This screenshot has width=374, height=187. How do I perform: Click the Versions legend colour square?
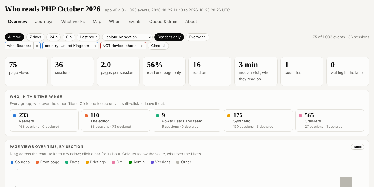pyautogui.click(x=152, y=162)
